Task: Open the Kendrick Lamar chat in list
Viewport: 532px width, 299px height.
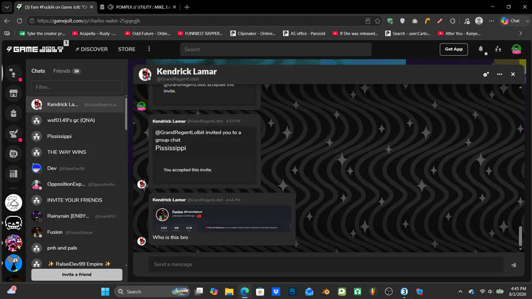Action: [x=76, y=105]
